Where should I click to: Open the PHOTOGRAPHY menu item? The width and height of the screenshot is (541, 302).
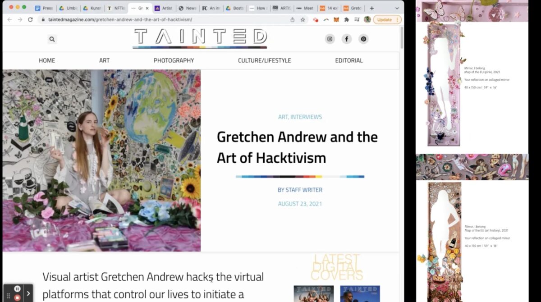(174, 60)
